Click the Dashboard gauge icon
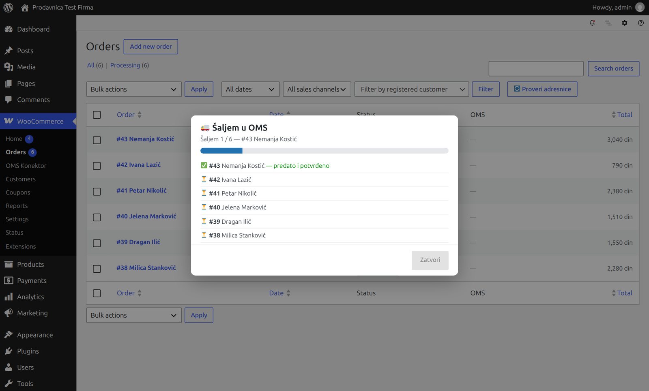 9,29
